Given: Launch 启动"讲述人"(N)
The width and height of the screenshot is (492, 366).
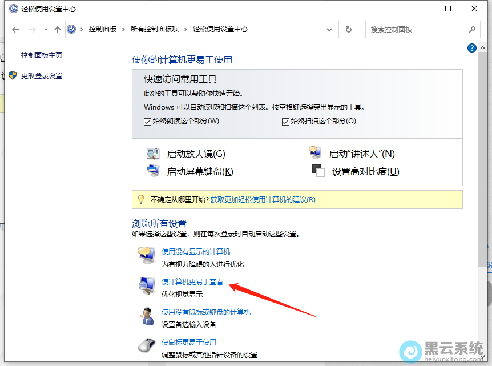Looking at the screenshot, I should click(x=362, y=154).
